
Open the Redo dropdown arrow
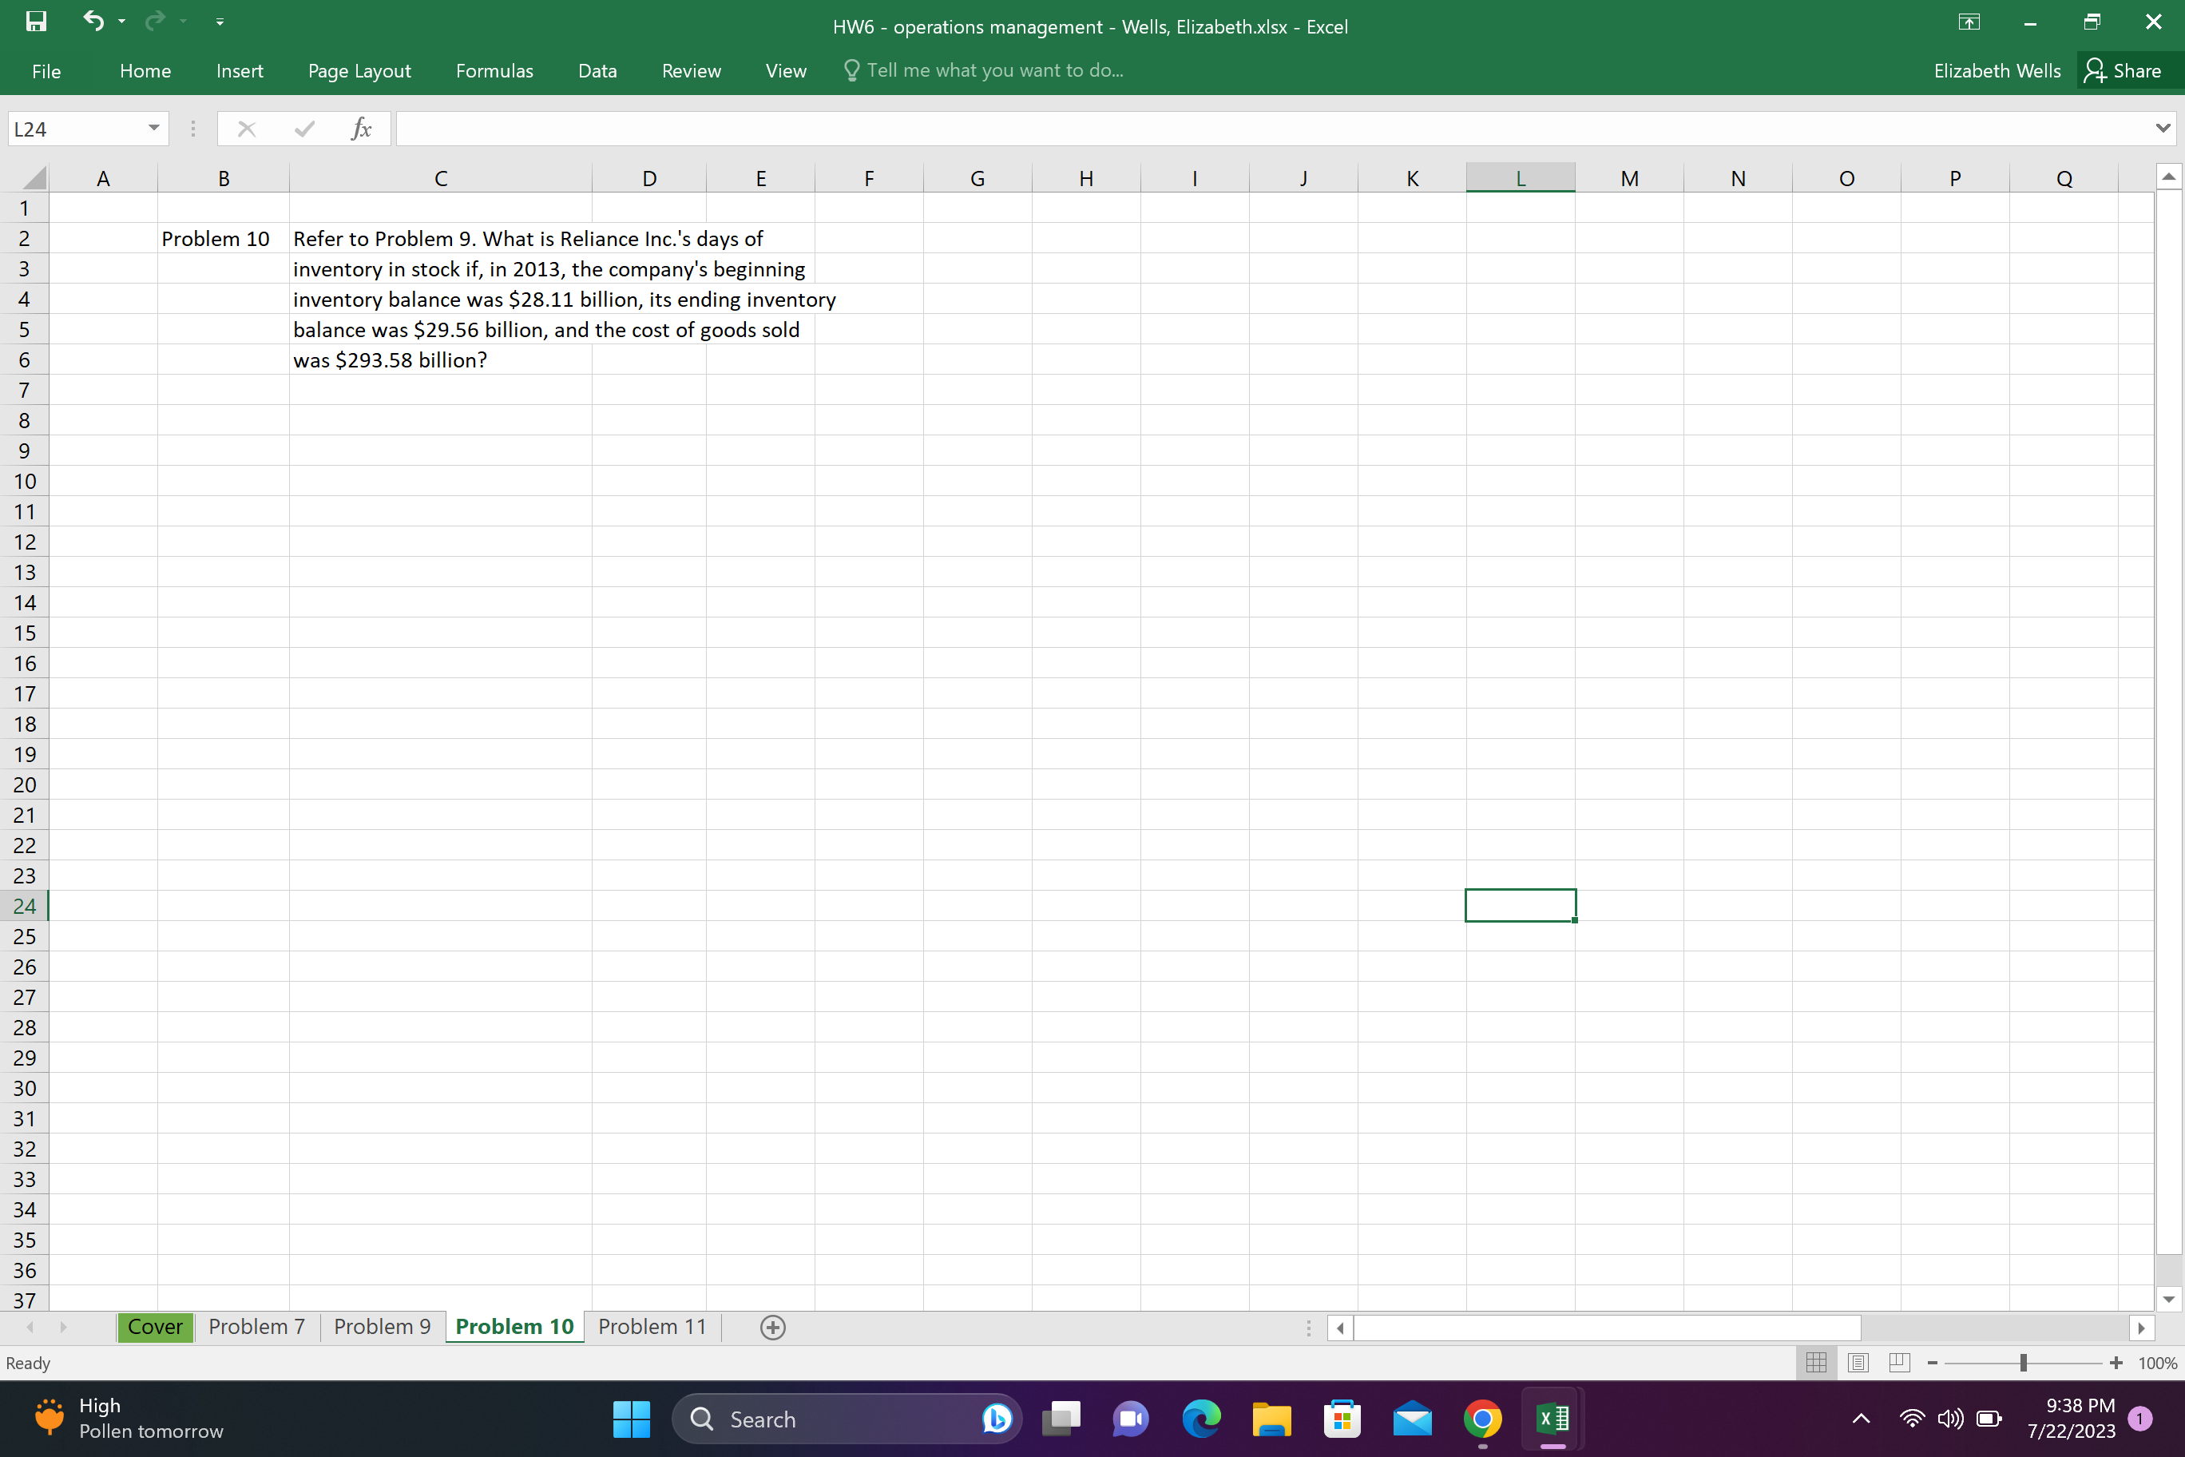coord(182,22)
